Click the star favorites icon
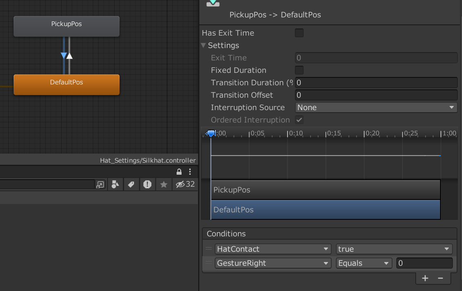462x291 pixels. click(x=163, y=184)
